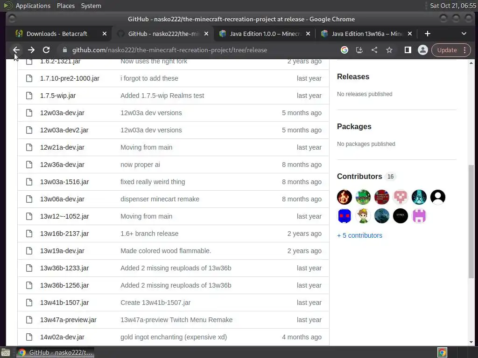The width and height of the screenshot is (478, 358).
Task: Switch to Java Edition 13w16a tab
Action: pyautogui.click(x=367, y=34)
